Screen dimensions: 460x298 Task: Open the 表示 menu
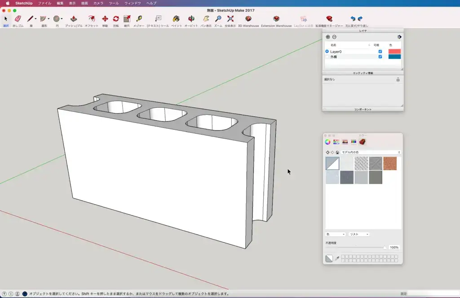coord(72,3)
